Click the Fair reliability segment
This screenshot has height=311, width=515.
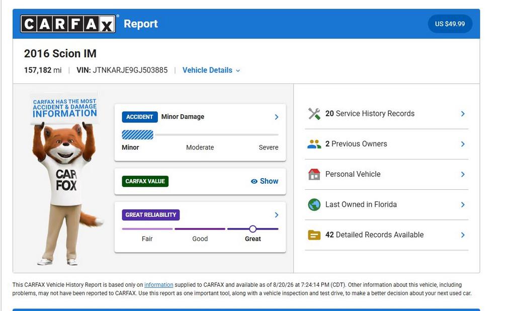pyautogui.click(x=147, y=229)
